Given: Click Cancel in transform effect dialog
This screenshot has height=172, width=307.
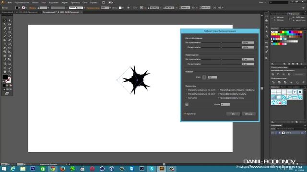Looking at the screenshot, I should tap(248, 114).
